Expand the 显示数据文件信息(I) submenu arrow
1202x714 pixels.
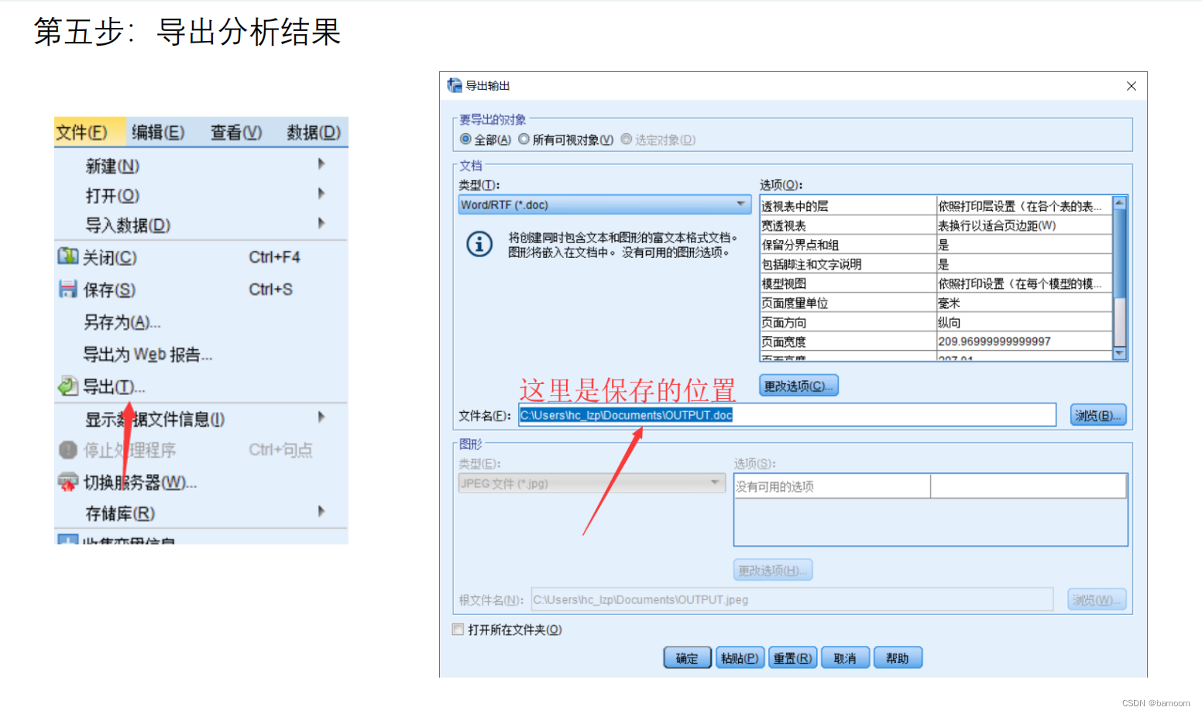tap(321, 417)
